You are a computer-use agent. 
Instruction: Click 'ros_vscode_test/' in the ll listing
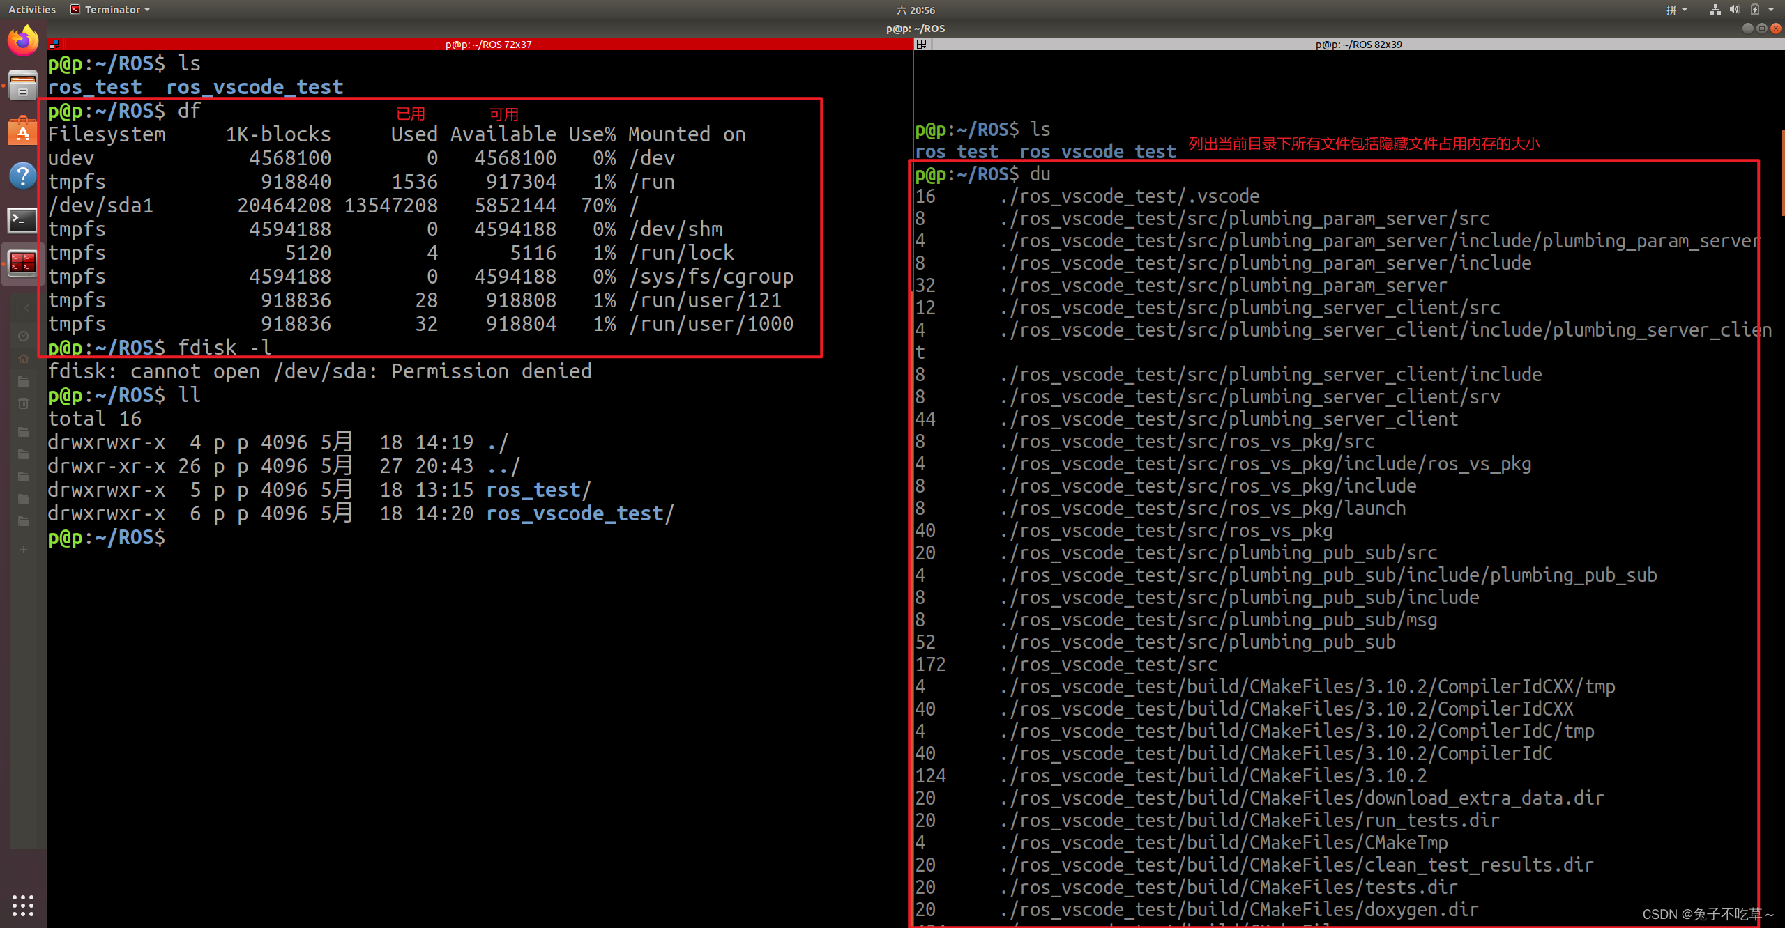pos(580,513)
